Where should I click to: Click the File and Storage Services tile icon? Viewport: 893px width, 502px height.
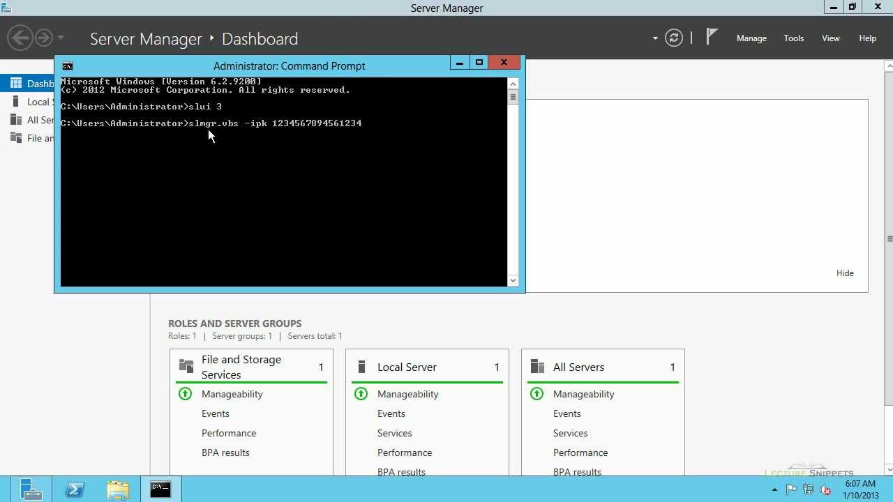pos(186,365)
